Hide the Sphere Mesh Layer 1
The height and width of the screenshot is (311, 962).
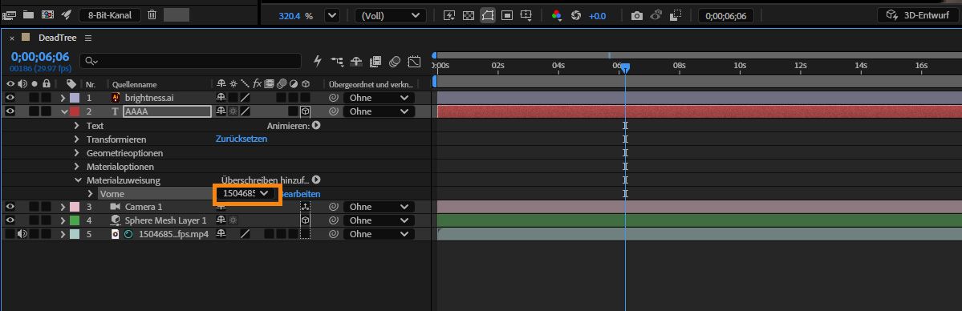coord(10,220)
